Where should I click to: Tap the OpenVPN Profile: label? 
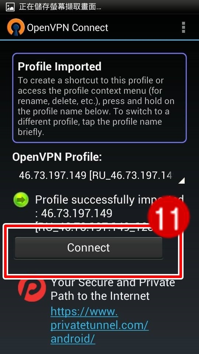point(57,157)
